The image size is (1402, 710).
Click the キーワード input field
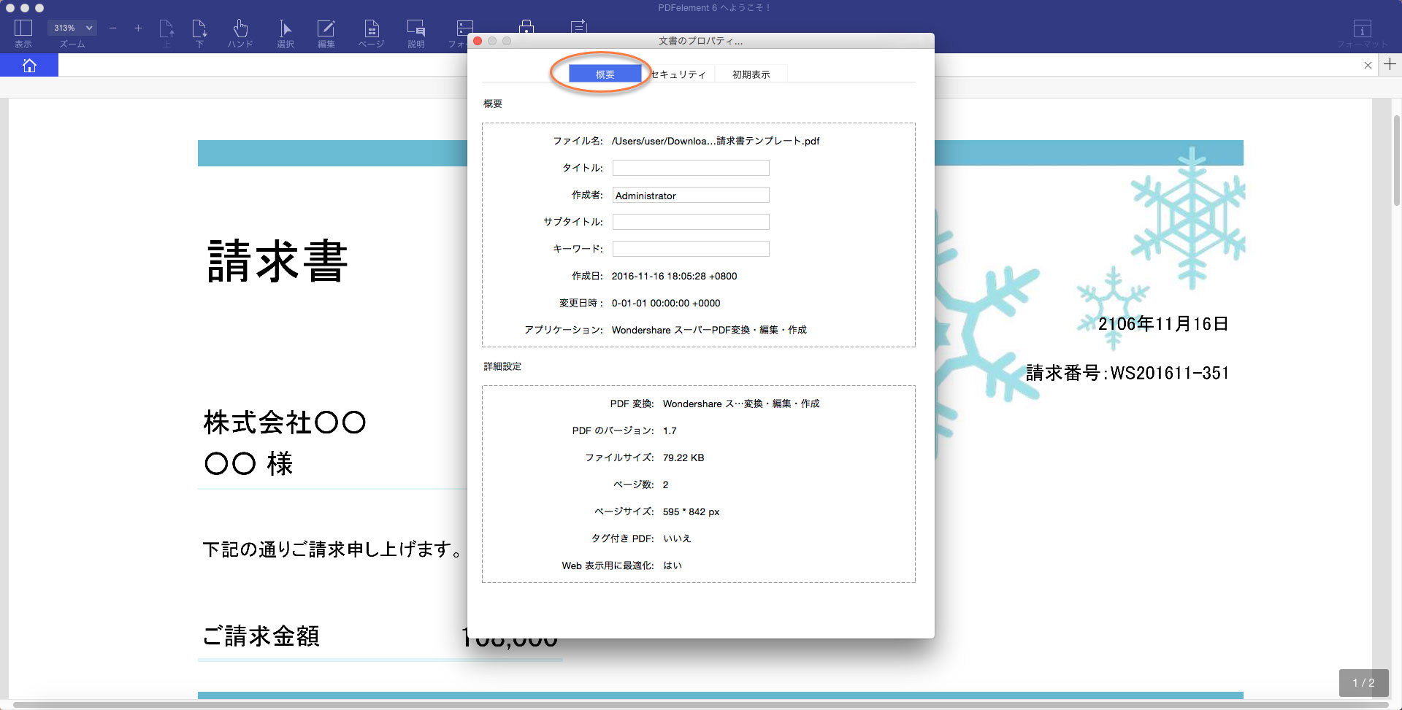coord(691,249)
